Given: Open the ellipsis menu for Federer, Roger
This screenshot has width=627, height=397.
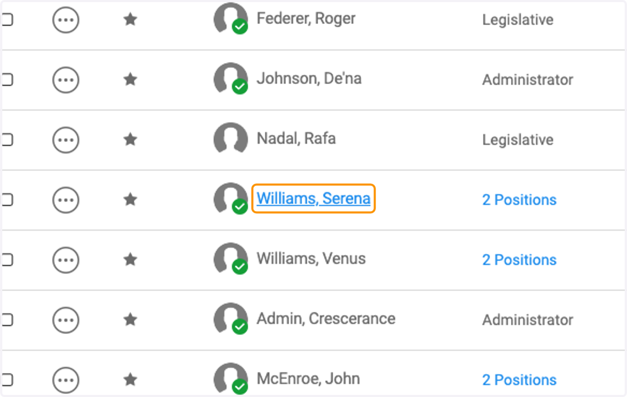Looking at the screenshot, I should pos(66,20).
